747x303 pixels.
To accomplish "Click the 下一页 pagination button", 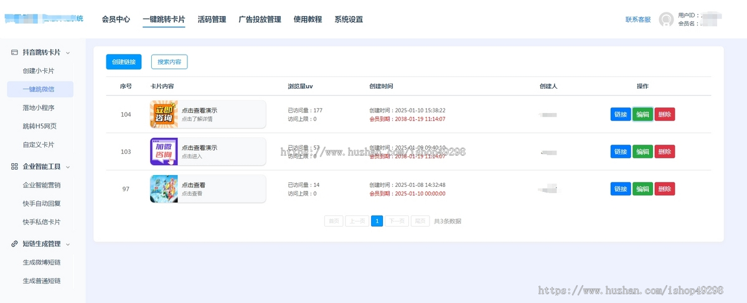I will click(397, 221).
